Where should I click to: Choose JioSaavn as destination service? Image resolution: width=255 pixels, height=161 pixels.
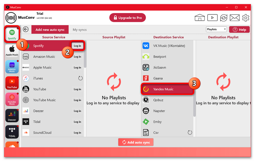(167, 68)
